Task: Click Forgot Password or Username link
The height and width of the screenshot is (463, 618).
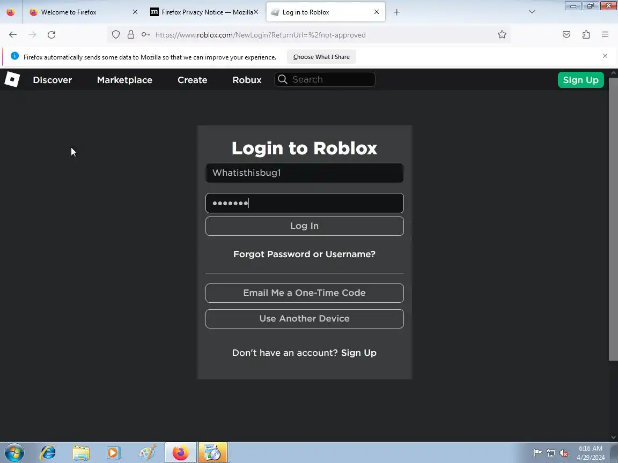Action: coord(304,254)
